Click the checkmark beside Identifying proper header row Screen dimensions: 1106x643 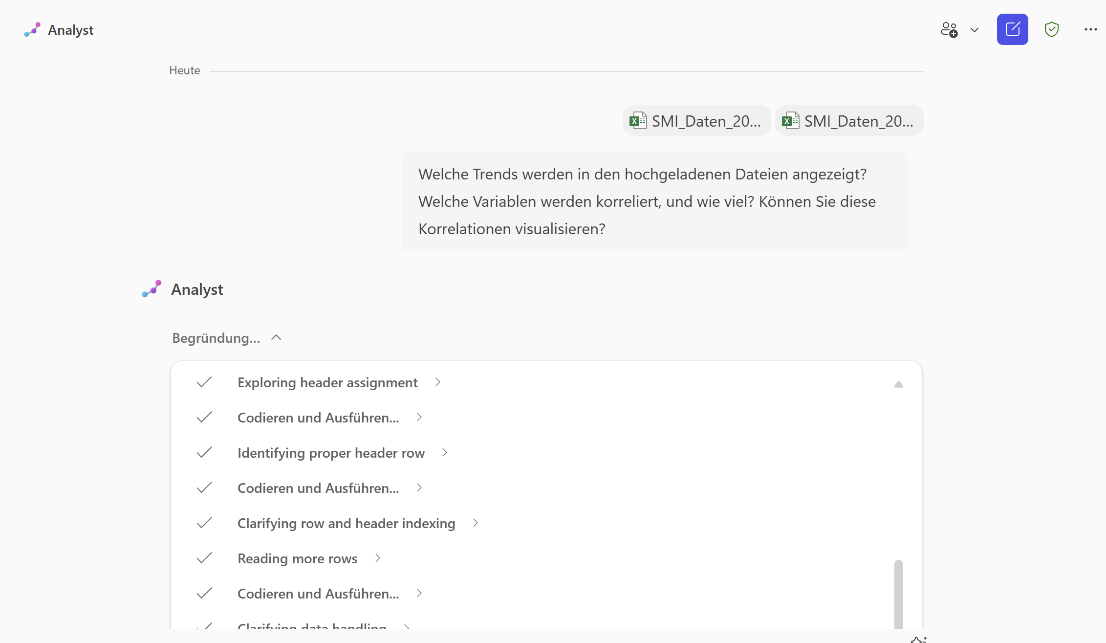(x=204, y=452)
